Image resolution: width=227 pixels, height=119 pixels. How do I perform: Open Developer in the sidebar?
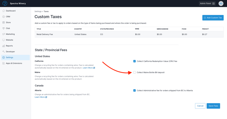(x=16, y=52)
